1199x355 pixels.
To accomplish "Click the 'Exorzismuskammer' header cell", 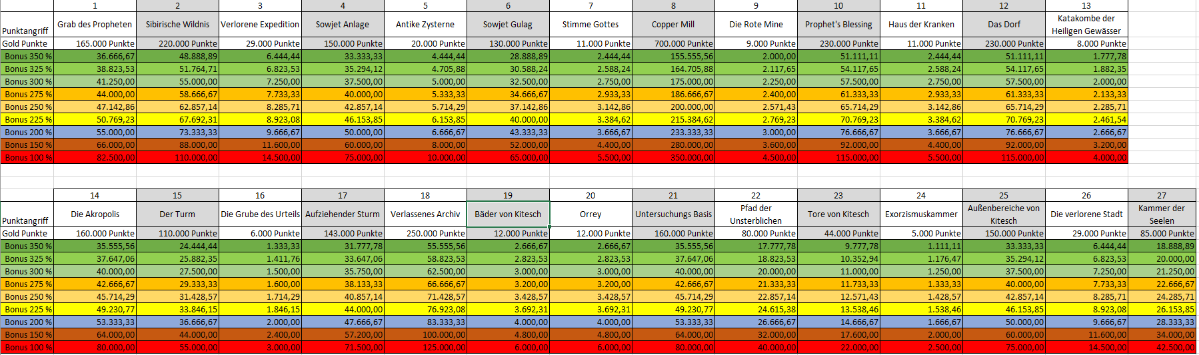I will [x=921, y=214].
